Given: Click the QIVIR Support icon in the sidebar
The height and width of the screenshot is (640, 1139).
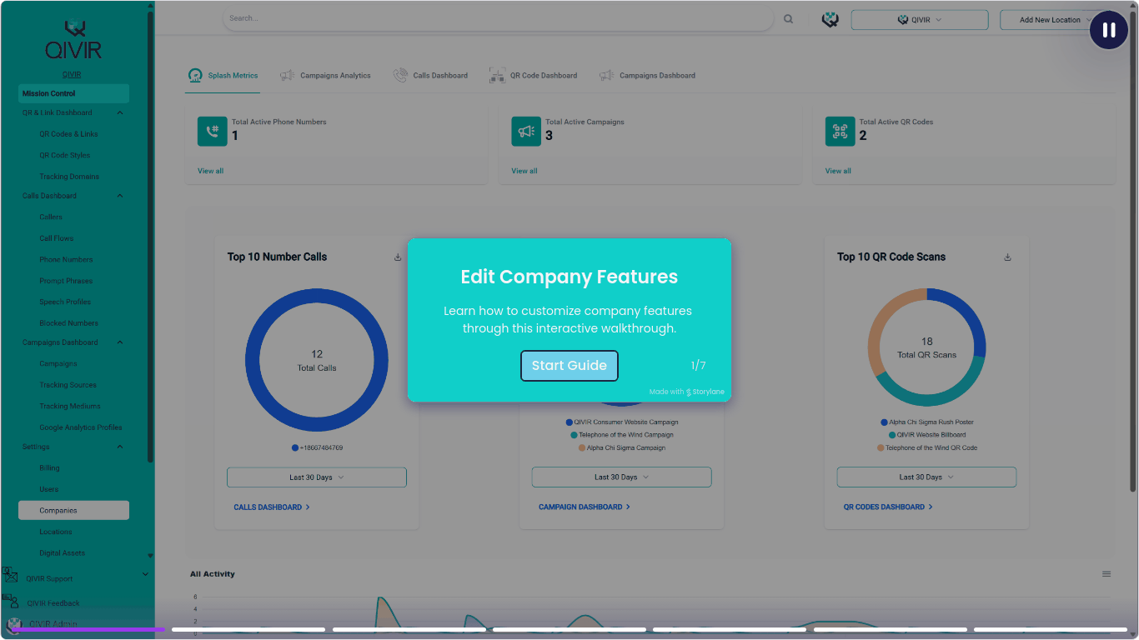Looking at the screenshot, I should pyautogui.click(x=10, y=575).
